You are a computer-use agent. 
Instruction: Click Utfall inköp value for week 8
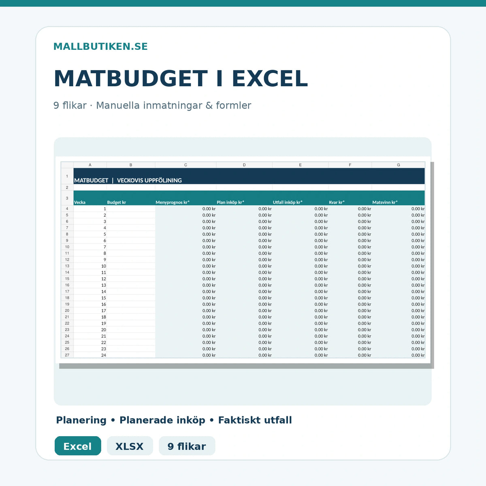pyautogui.click(x=300, y=253)
